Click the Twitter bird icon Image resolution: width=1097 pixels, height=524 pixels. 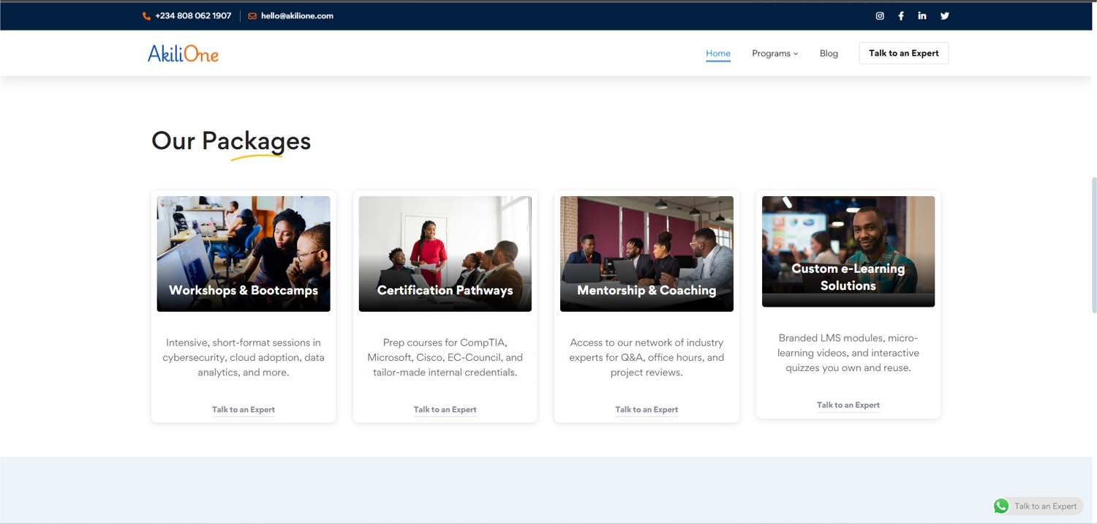pos(945,16)
